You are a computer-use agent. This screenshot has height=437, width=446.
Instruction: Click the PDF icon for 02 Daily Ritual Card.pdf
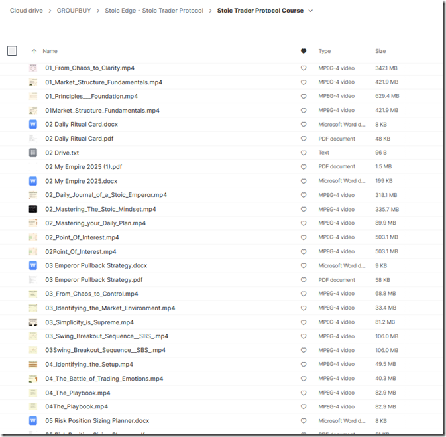[x=33, y=139]
